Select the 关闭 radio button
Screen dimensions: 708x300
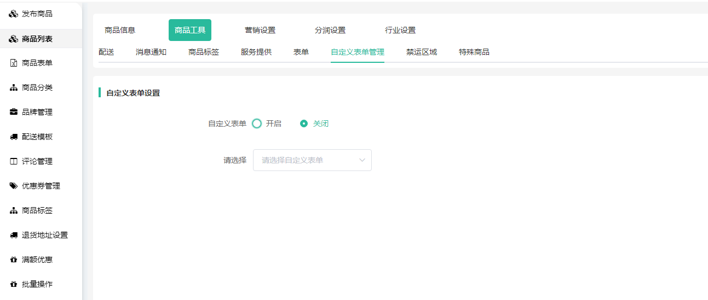(304, 123)
